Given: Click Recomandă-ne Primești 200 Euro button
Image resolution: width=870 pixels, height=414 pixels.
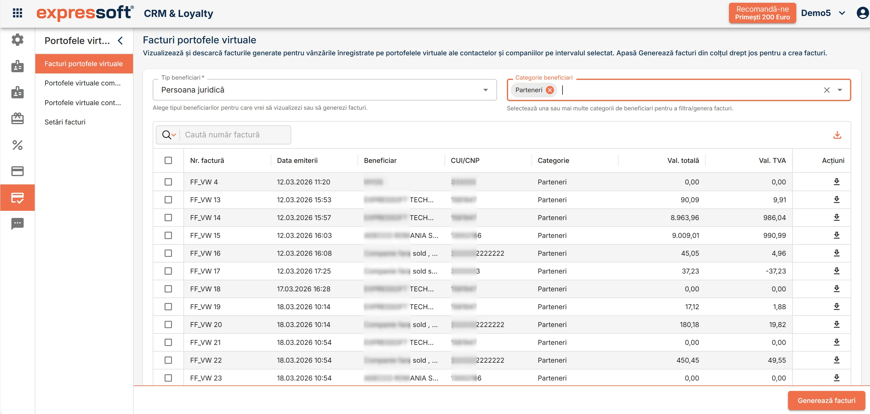Looking at the screenshot, I should click(x=762, y=13).
